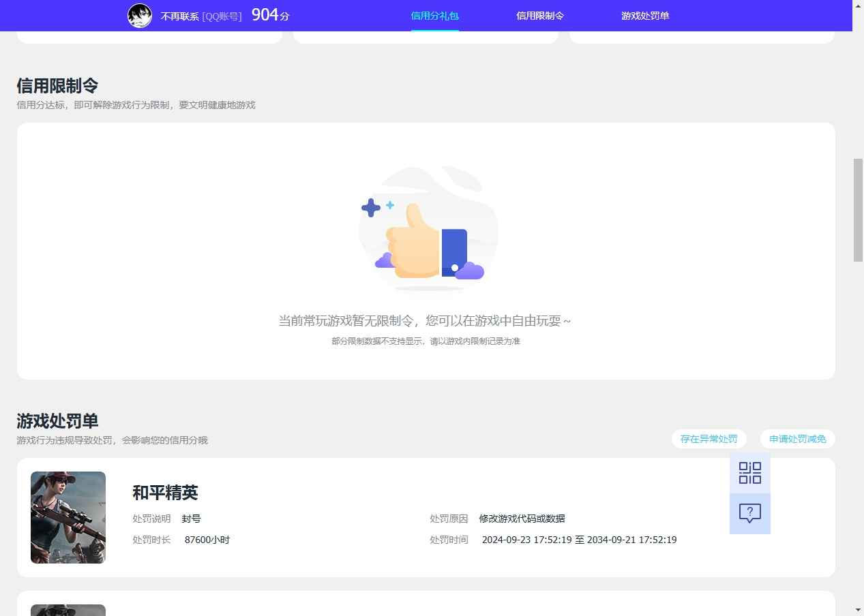
Task: Click the reason 修改游戏代码或数据
Action: [522, 519]
